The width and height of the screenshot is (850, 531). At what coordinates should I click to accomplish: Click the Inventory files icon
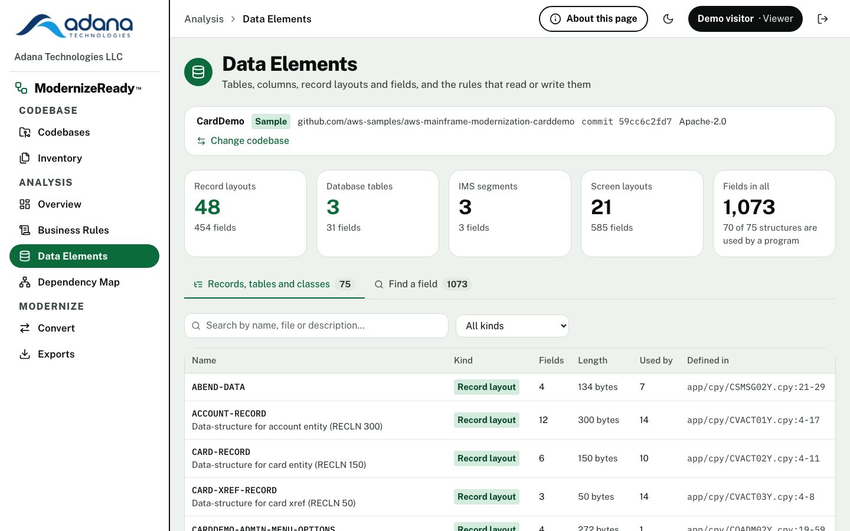click(x=25, y=158)
